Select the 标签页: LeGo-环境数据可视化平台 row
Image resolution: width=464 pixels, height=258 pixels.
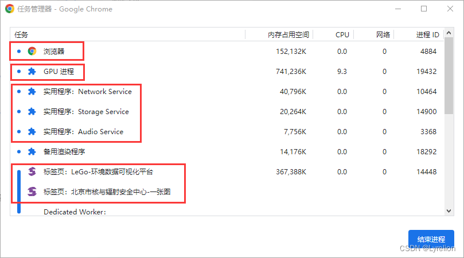coord(227,172)
